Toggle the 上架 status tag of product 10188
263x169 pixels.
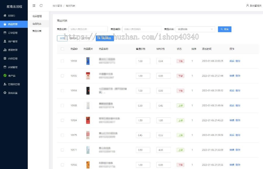(181, 106)
